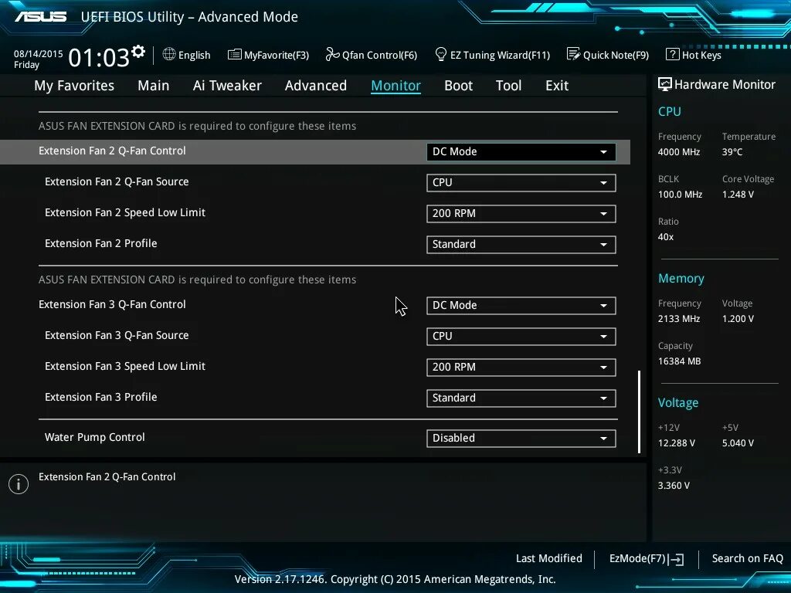Open Extension Fan 2 Speed Low Limit dropdown
The height and width of the screenshot is (593, 791).
coord(521,213)
